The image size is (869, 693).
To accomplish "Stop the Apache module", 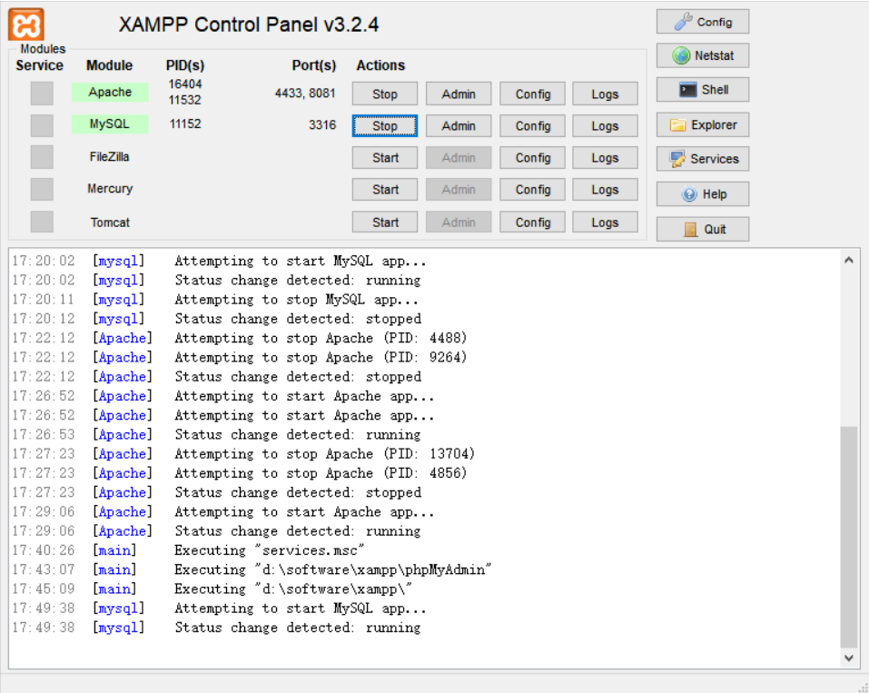I will [x=385, y=94].
